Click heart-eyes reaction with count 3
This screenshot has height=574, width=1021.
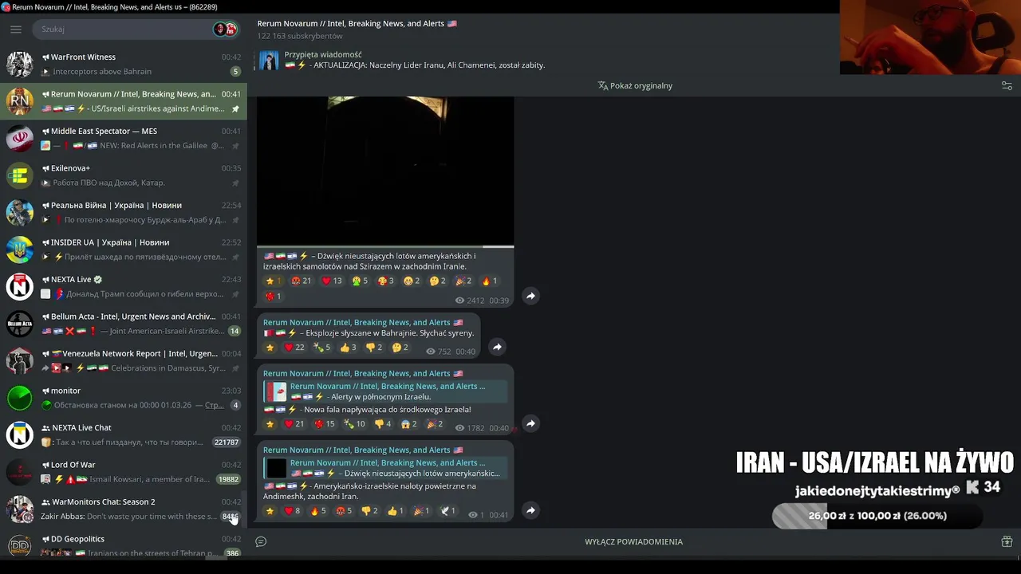[386, 281]
